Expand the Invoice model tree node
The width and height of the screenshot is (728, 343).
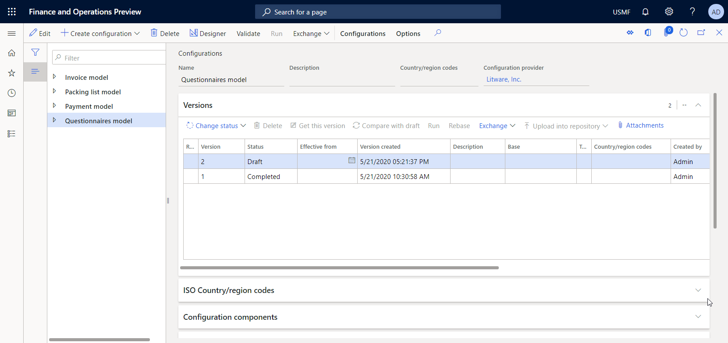coord(54,77)
